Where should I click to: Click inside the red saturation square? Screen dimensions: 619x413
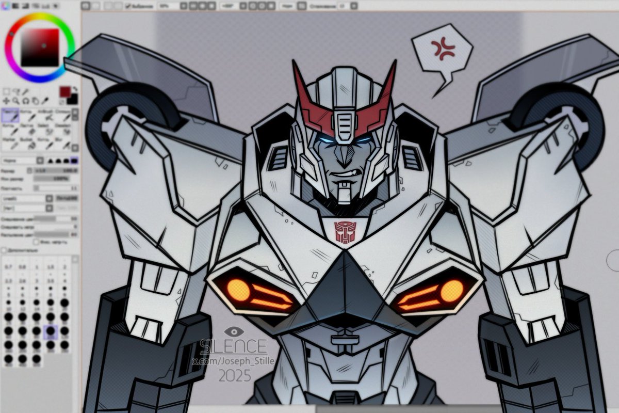click(40, 47)
